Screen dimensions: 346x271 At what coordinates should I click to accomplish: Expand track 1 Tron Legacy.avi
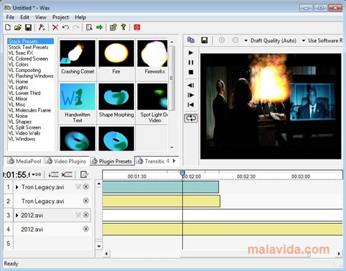17,187
